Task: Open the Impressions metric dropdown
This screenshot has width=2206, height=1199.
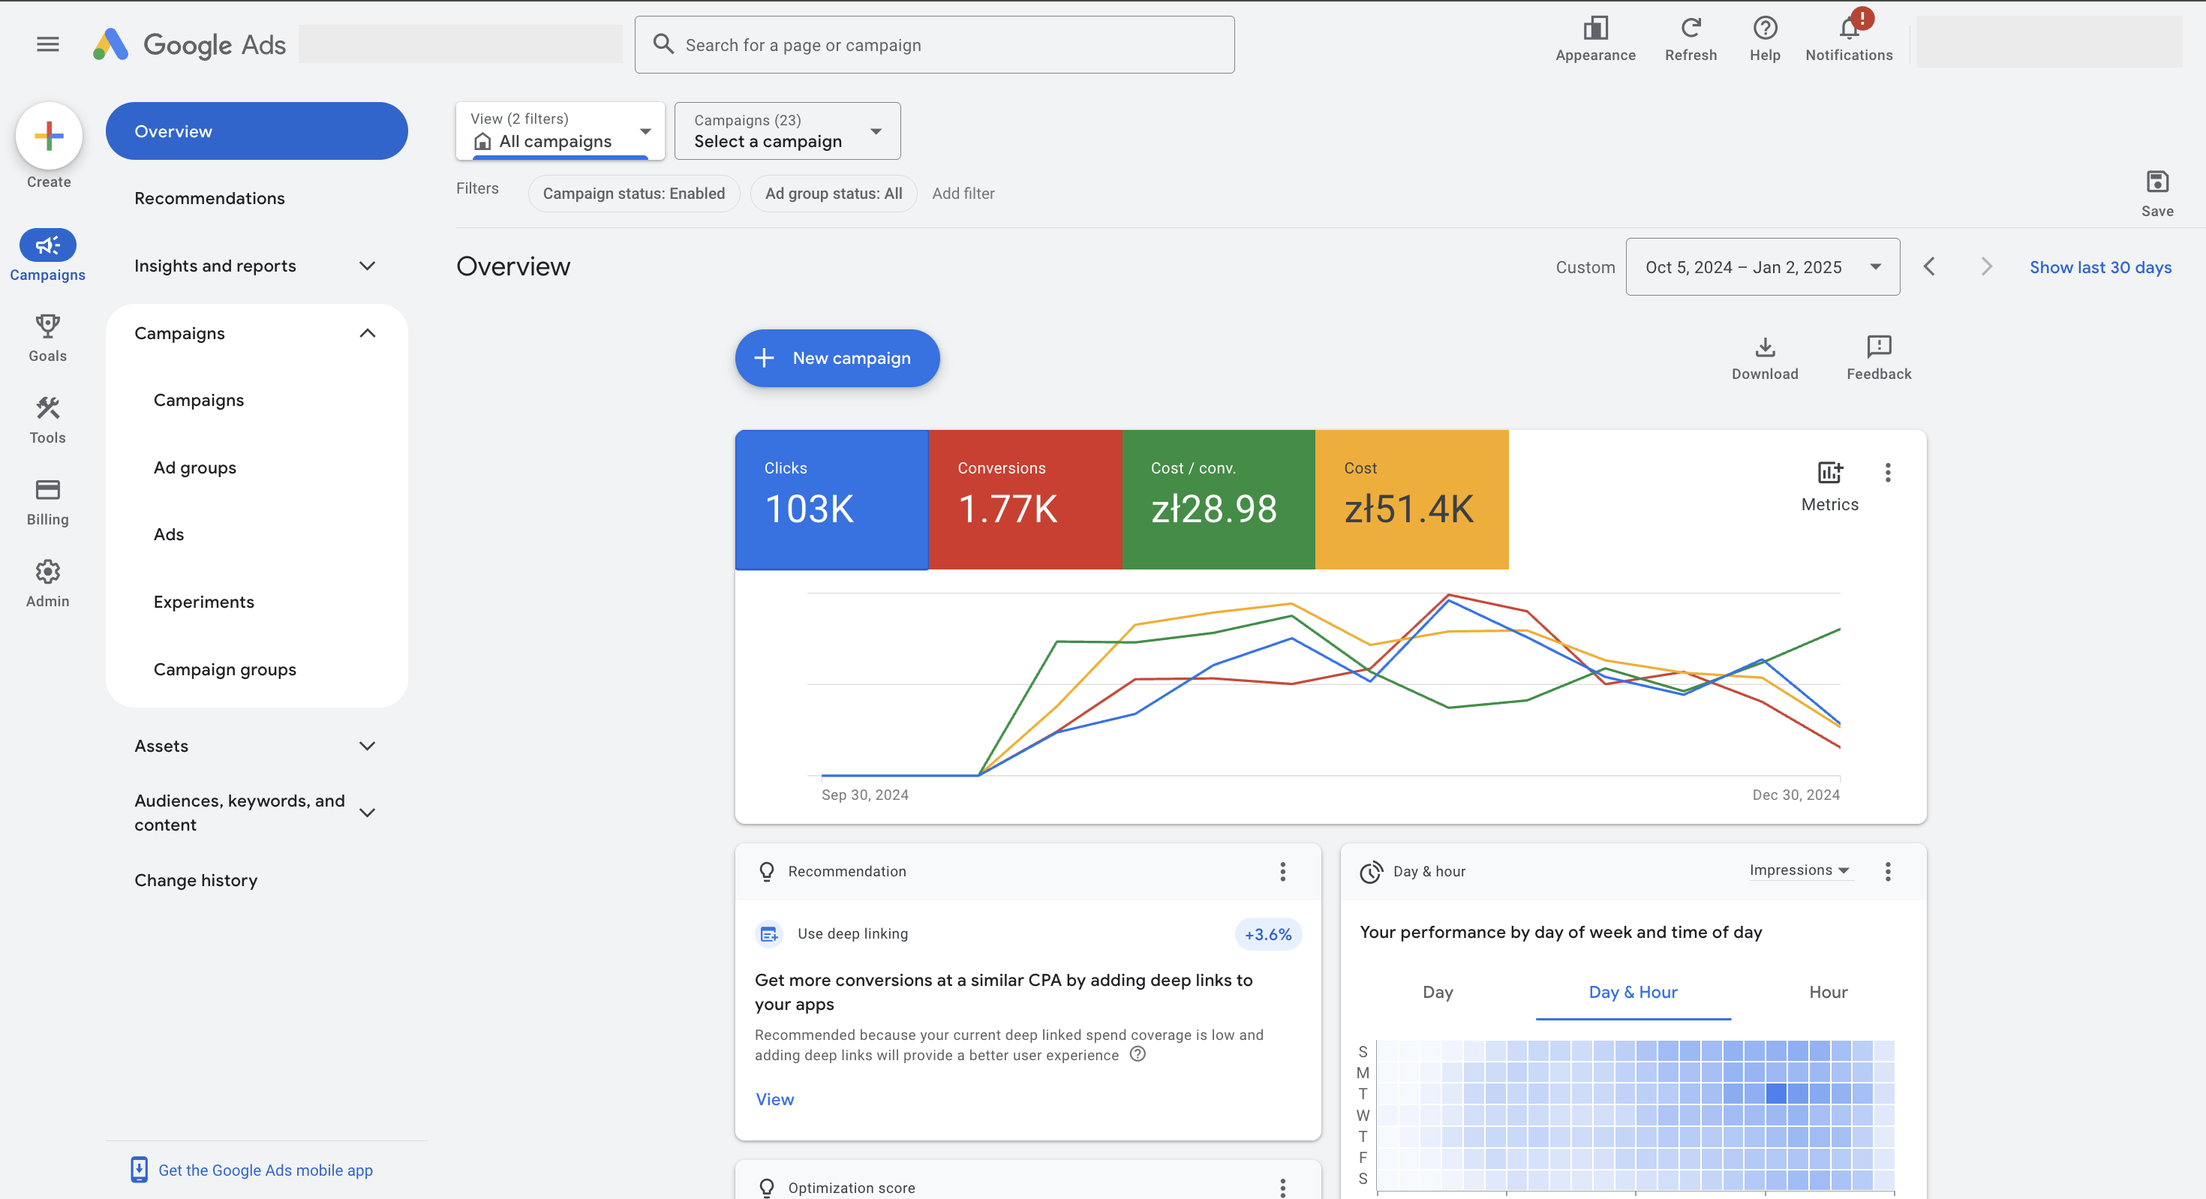Action: click(x=1799, y=870)
